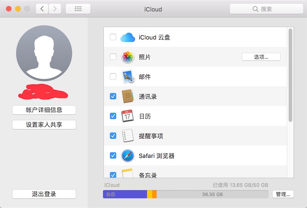Click the 设置家人共享 button

44,125
